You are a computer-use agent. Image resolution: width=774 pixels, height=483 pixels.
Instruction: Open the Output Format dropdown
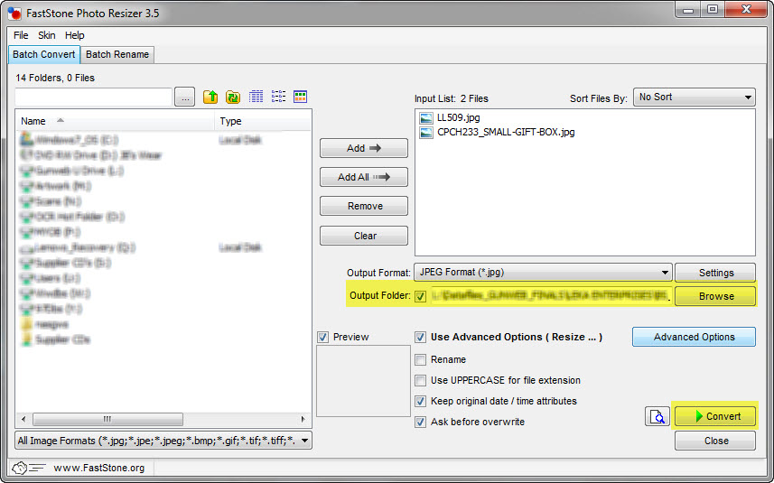click(543, 273)
